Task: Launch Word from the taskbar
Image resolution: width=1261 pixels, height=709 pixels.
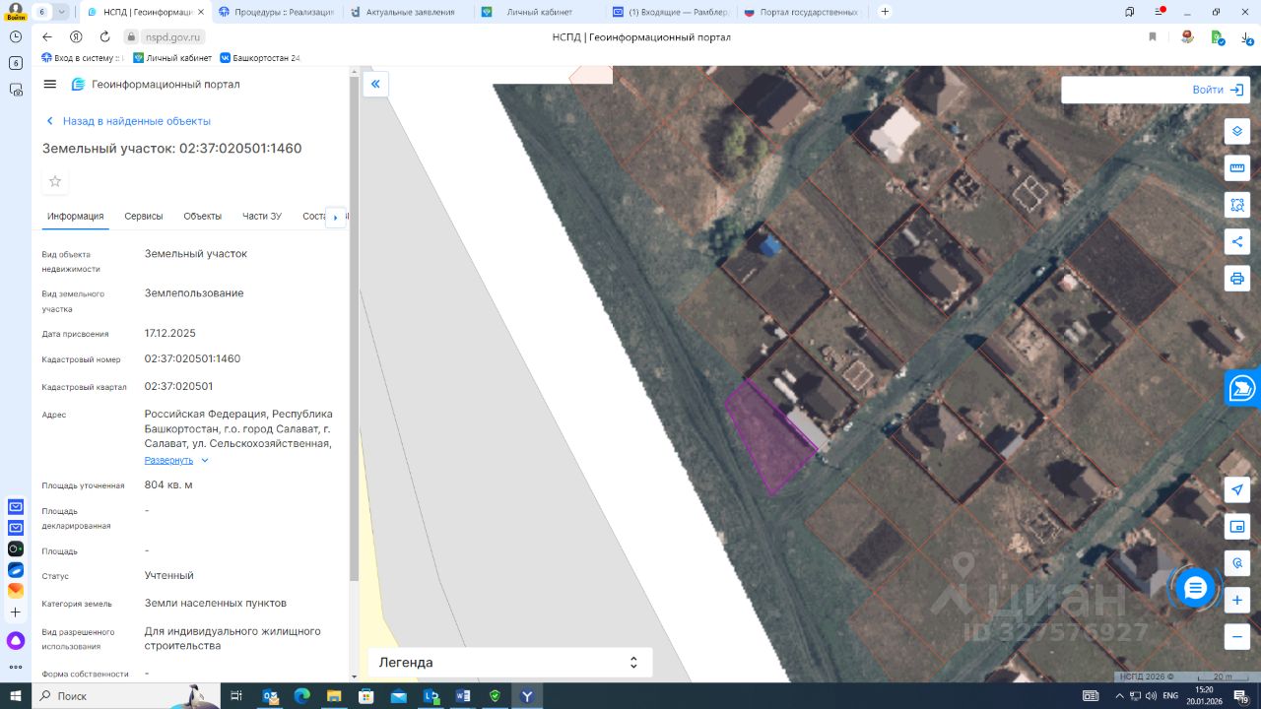Action: click(463, 696)
